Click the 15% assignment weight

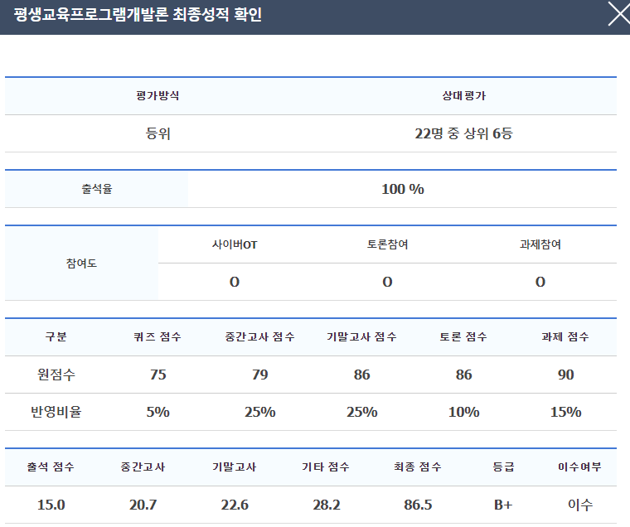[565, 412]
